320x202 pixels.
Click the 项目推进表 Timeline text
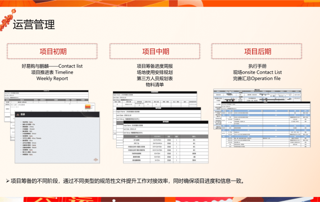(x=52, y=72)
